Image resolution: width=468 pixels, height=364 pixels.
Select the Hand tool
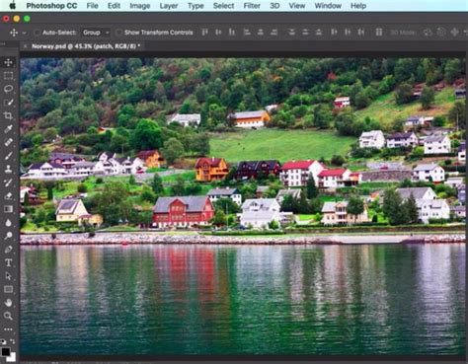tap(8, 303)
